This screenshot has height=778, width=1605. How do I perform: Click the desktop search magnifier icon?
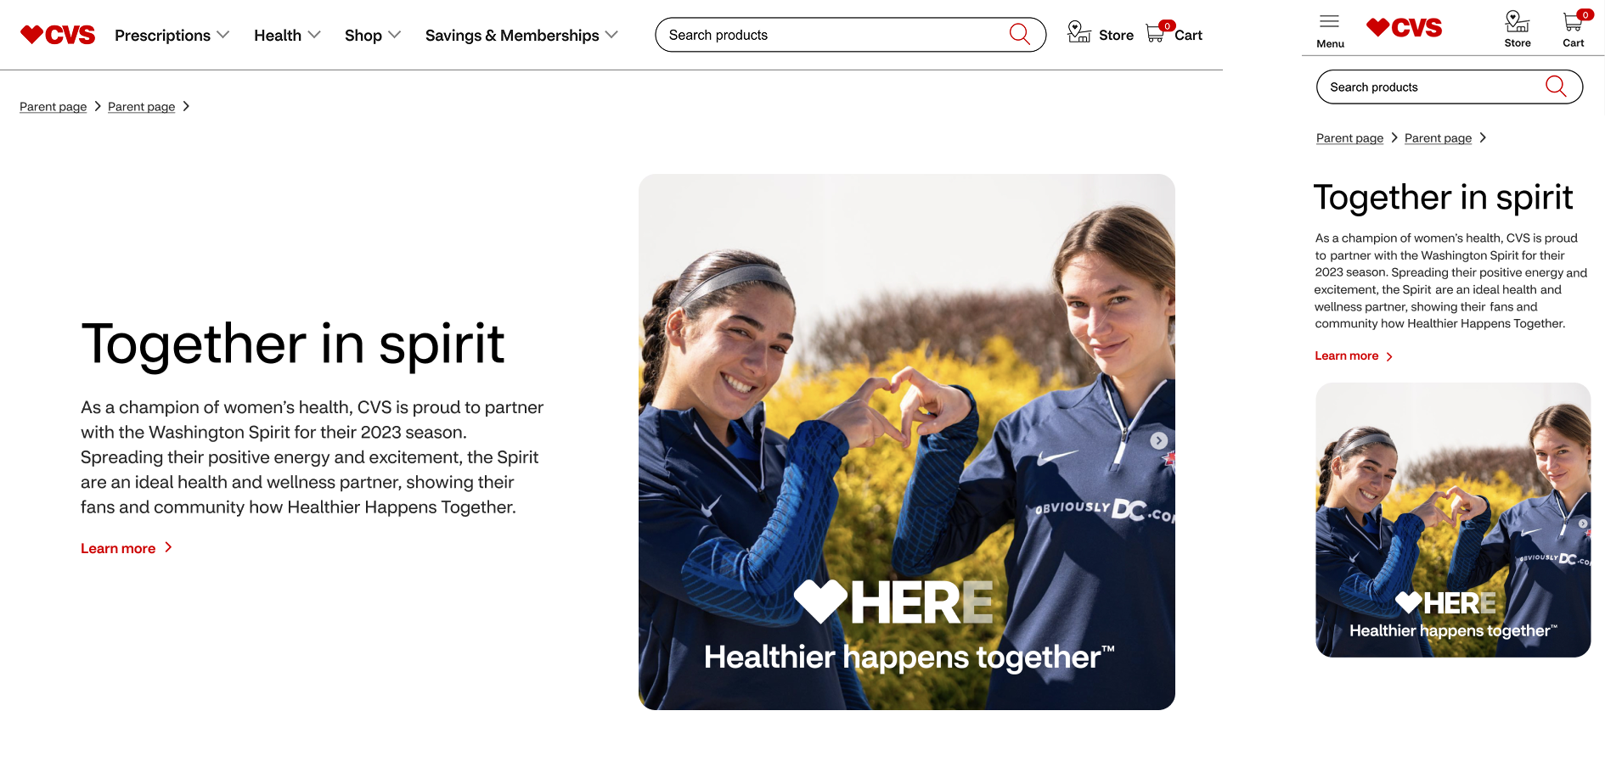(1019, 34)
